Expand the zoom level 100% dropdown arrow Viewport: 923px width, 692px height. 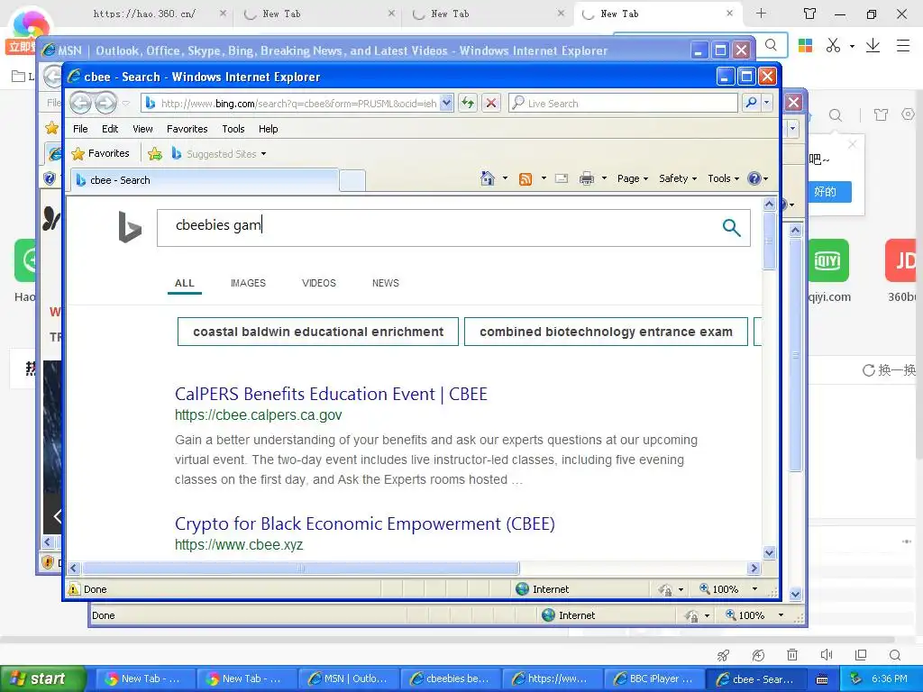tap(754, 588)
